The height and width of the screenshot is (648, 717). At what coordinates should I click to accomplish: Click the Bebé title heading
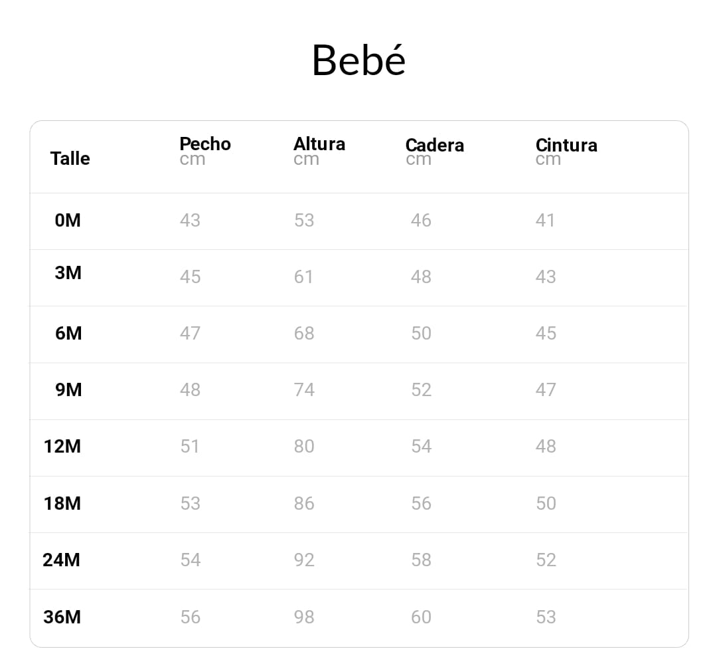click(358, 60)
